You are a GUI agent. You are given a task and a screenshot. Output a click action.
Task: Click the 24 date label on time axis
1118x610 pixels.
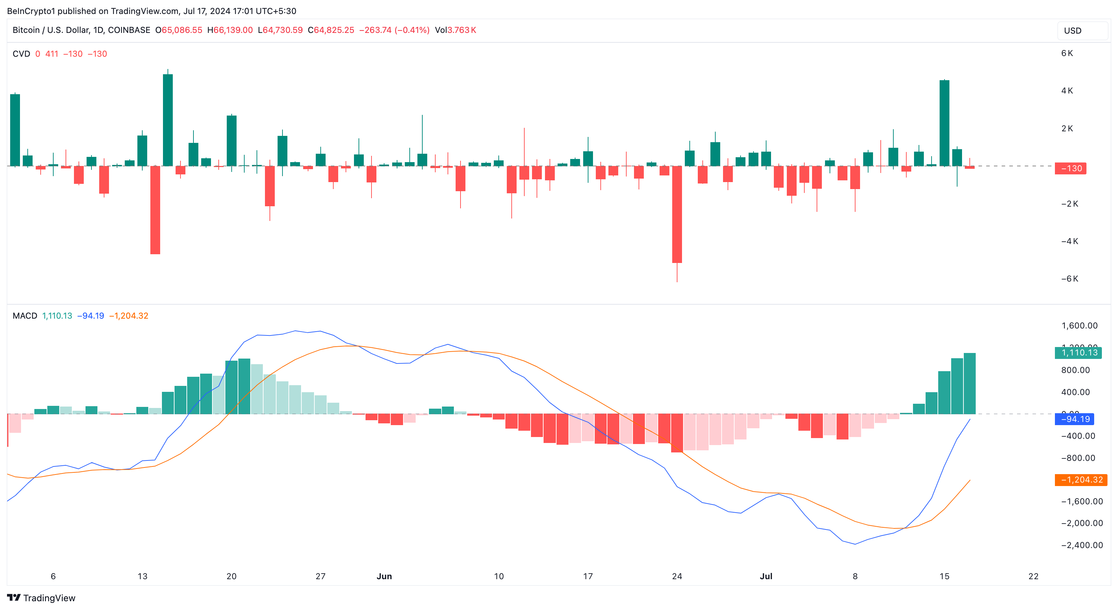tap(677, 576)
